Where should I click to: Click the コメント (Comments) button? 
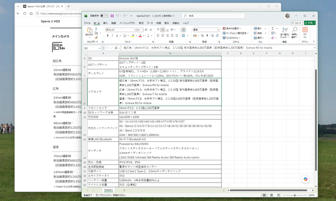[x=297, y=23]
